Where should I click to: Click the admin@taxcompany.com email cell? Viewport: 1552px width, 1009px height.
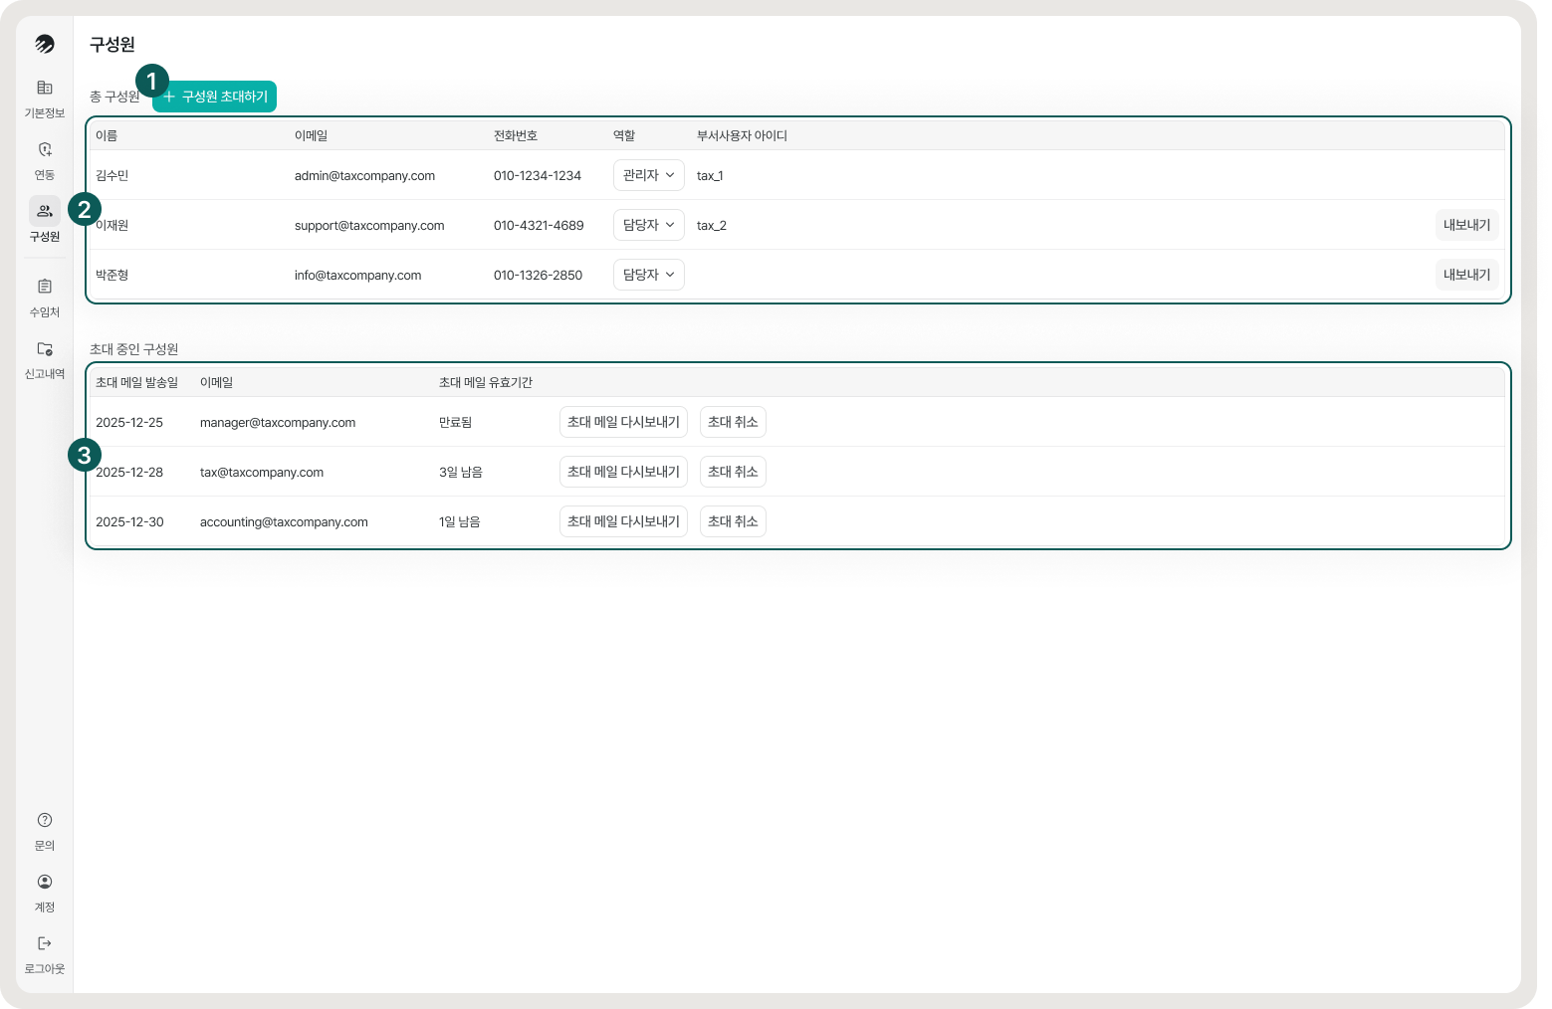pyautogui.click(x=364, y=176)
